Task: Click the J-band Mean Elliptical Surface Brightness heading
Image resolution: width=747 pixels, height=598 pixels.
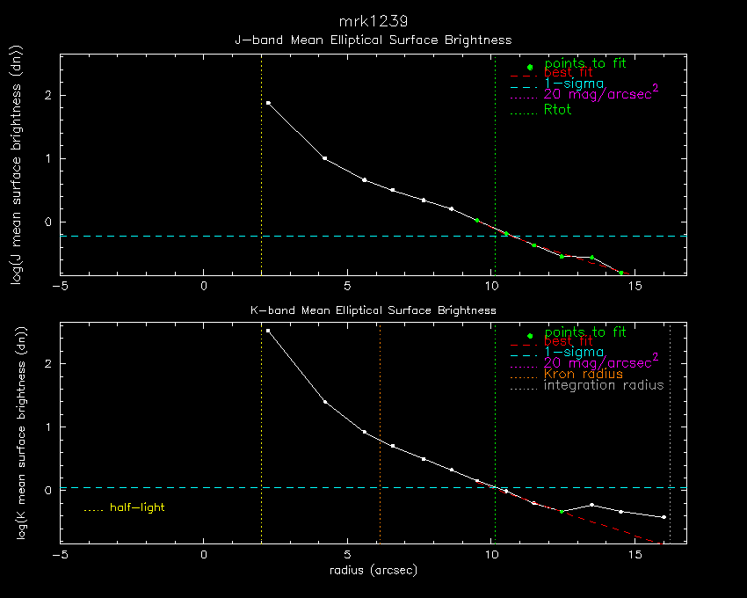Action: coord(373,40)
